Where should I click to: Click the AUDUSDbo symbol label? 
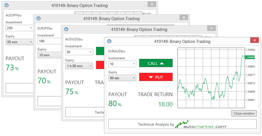74,39
